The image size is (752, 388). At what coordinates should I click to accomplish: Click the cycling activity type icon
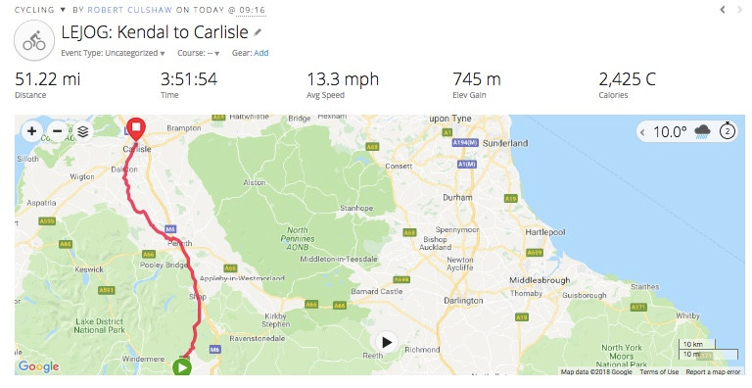pos(34,40)
